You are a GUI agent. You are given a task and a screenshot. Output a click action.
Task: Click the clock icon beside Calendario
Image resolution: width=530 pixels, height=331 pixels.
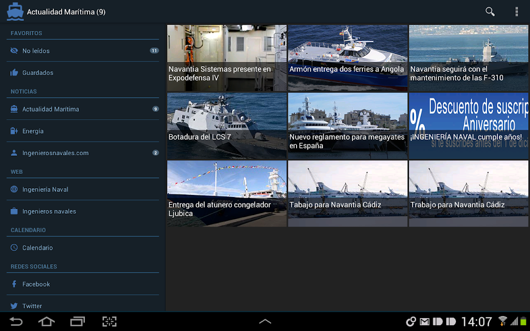(x=14, y=248)
